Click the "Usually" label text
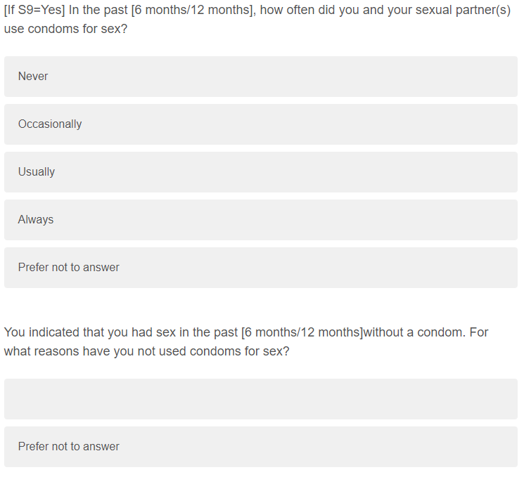Screen dimensions: 524x477 (37, 172)
